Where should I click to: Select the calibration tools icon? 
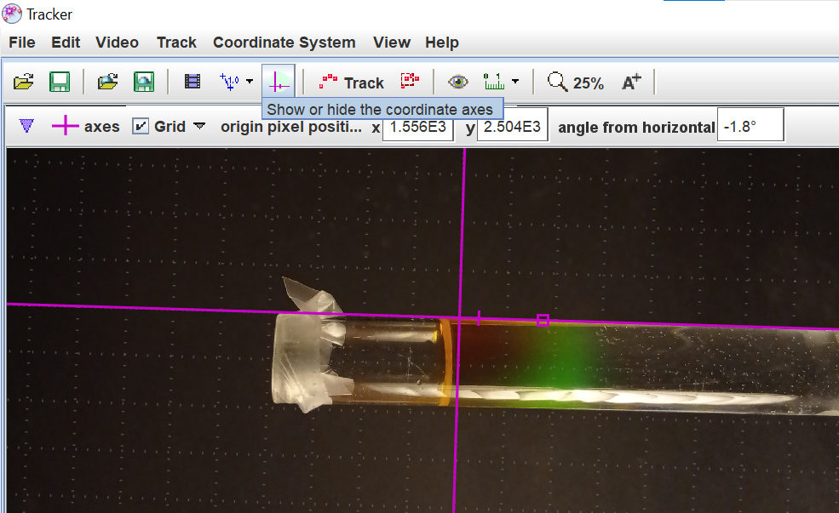coord(230,81)
